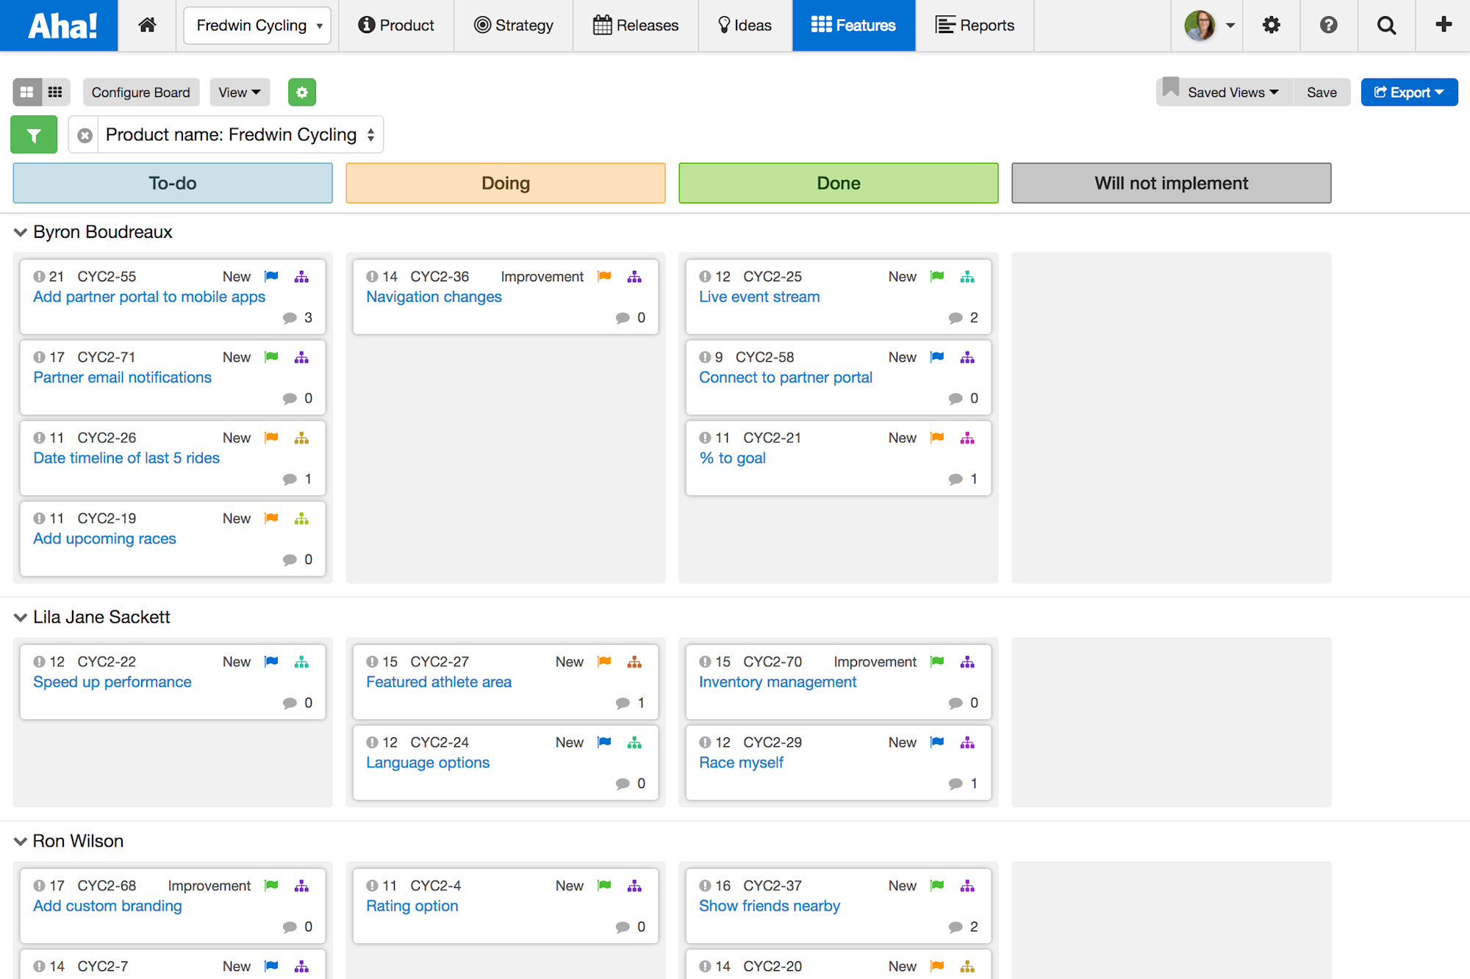Open the View dropdown

[240, 92]
